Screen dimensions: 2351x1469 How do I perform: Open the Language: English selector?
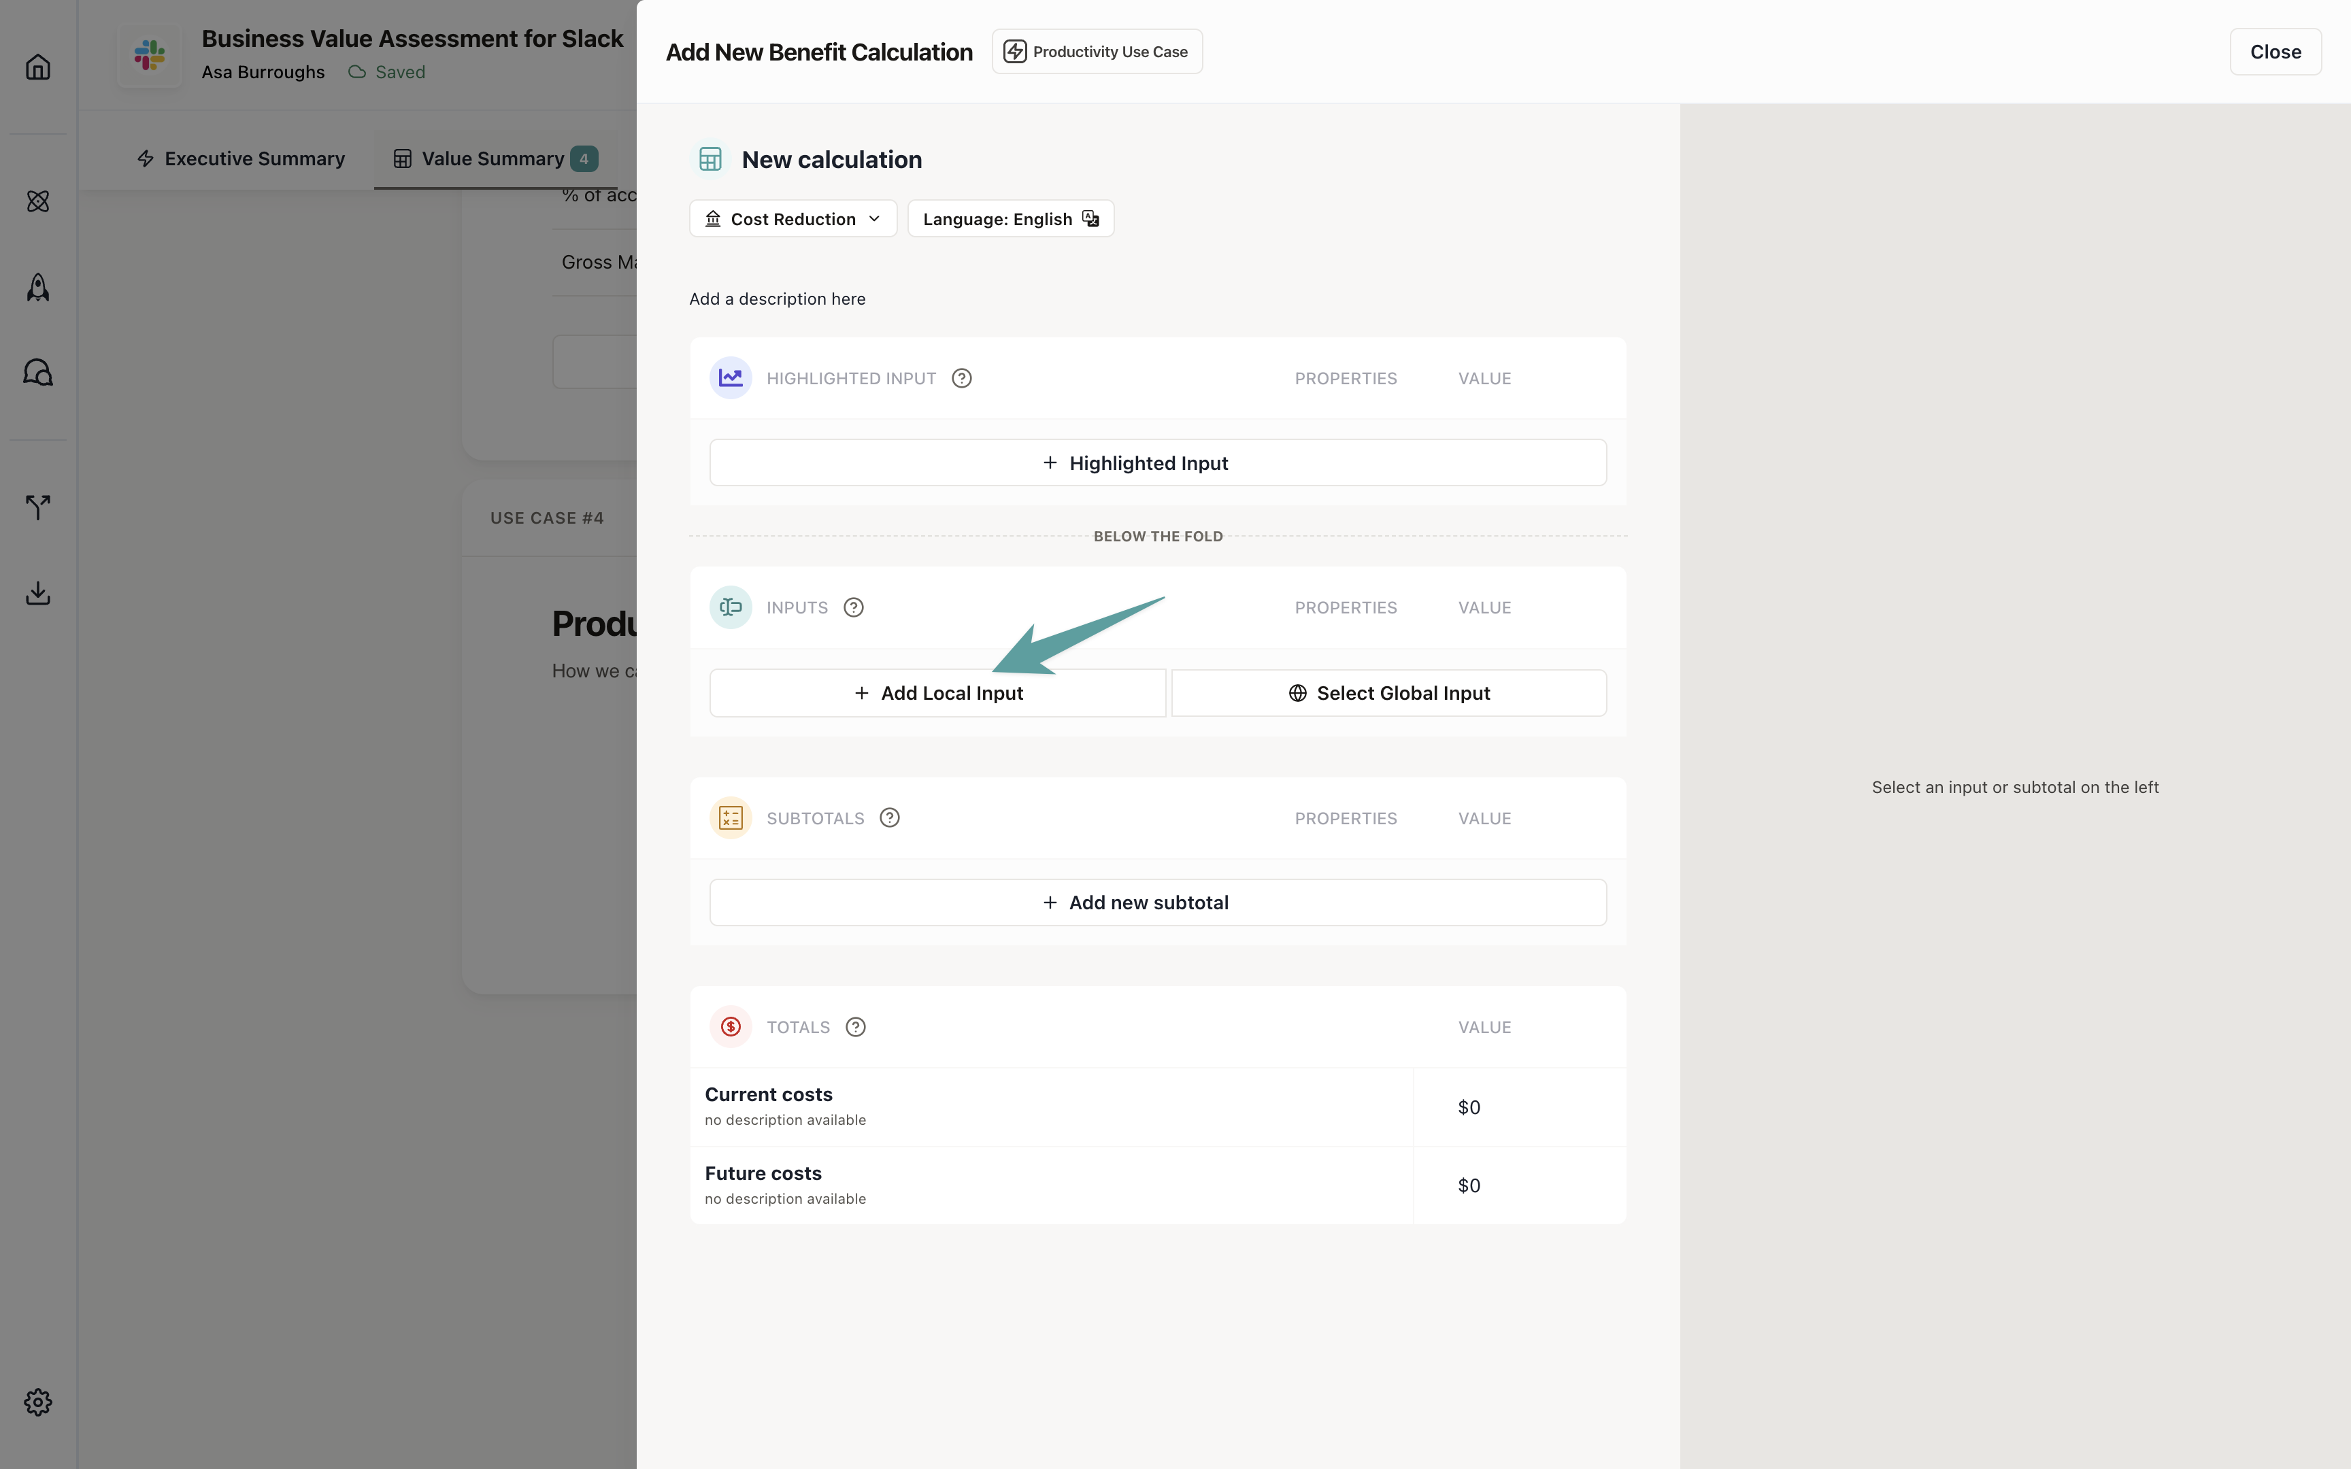click(x=1010, y=218)
